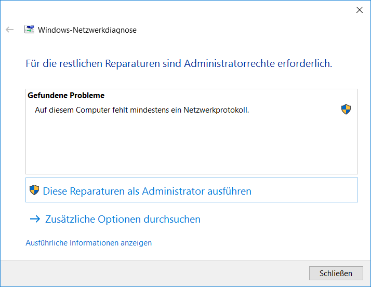Click the word anzeigen in details link

pos(136,243)
